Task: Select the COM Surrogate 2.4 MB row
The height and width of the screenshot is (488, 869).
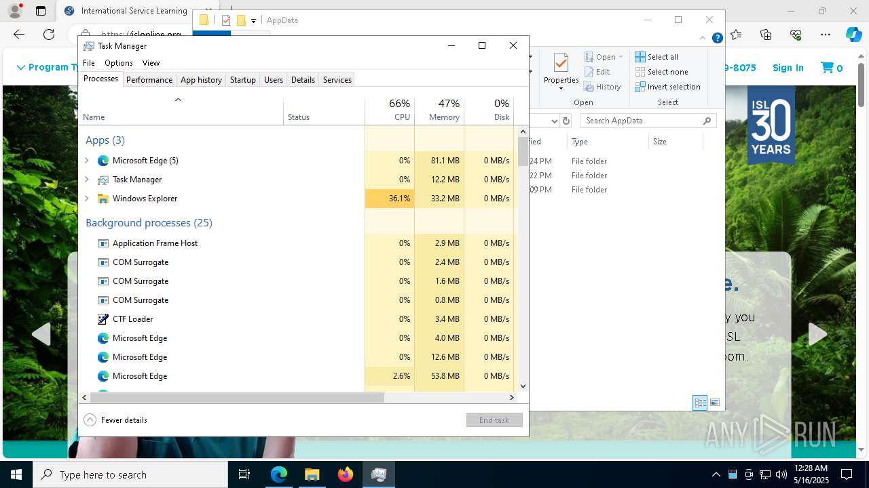Action: (x=298, y=262)
